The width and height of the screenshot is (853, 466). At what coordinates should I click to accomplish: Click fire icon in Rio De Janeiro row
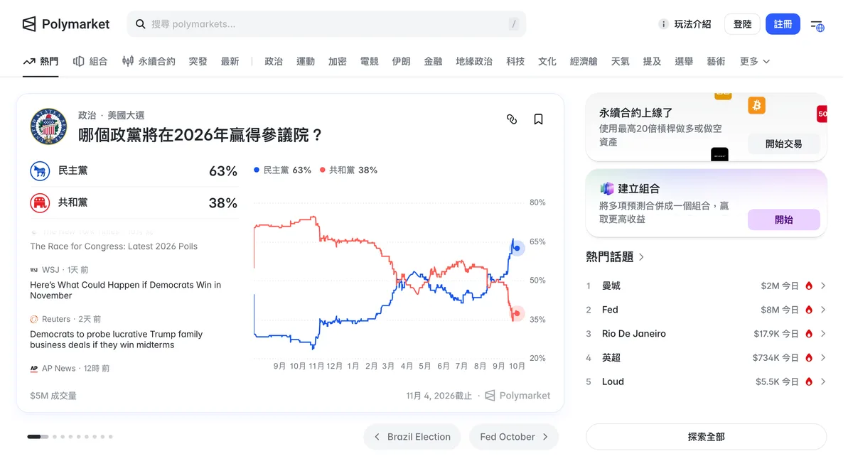tap(809, 334)
